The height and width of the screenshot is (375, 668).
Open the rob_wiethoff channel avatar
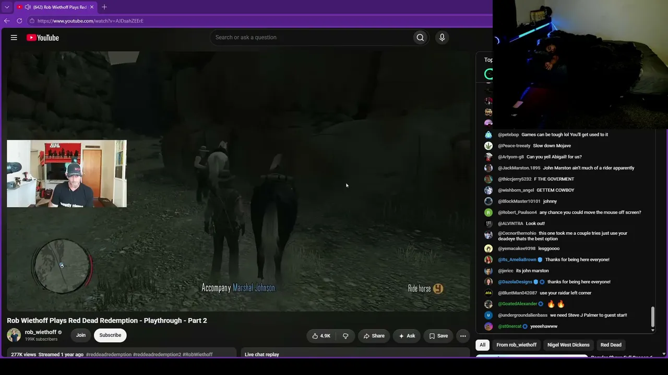point(14,335)
